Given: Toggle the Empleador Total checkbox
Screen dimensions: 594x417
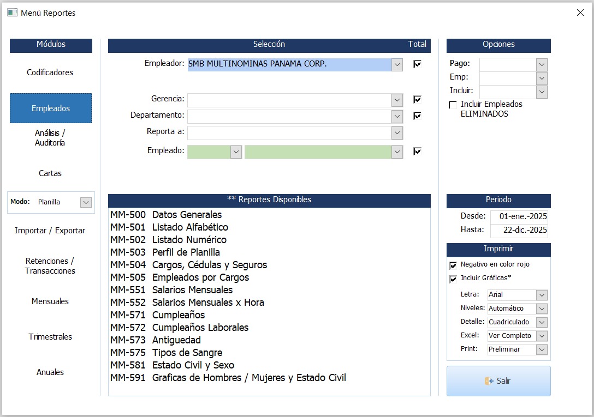Looking at the screenshot, I should (418, 64).
